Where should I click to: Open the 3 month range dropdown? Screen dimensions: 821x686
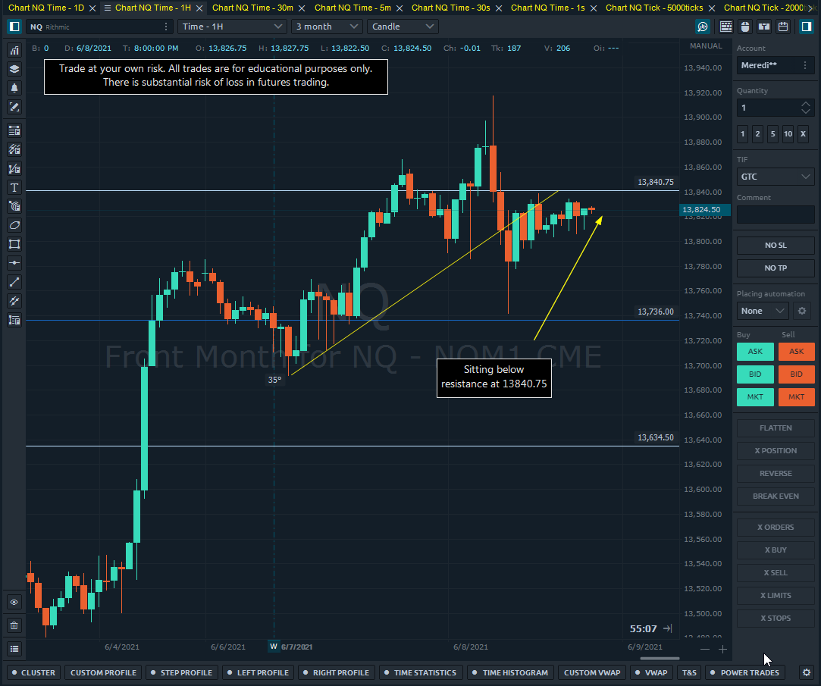pyautogui.click(x=327, y=27)
